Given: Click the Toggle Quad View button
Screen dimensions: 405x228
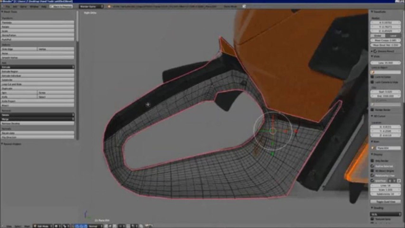Looking at the screenshot, I should (x=386, y=202).
